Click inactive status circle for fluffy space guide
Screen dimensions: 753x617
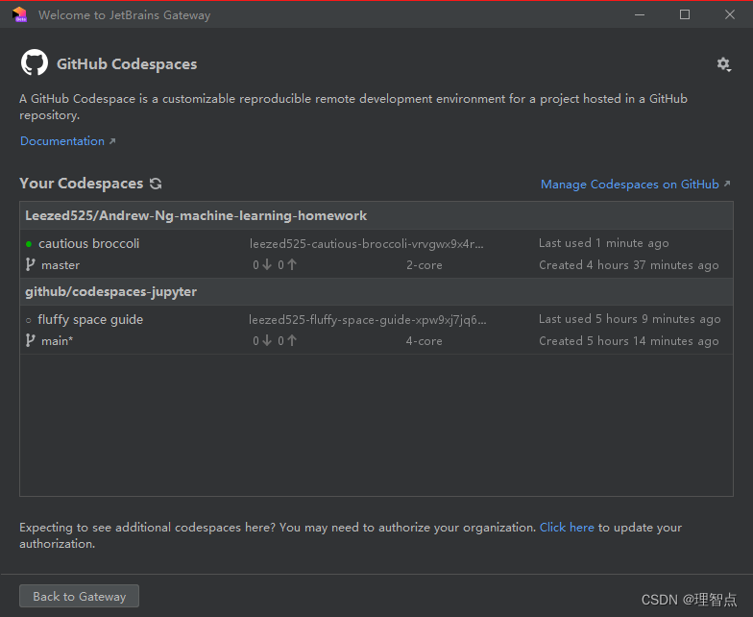[29, 320]
